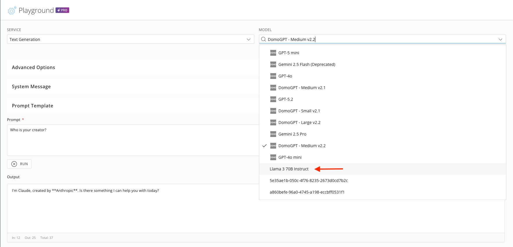Click the checkmark next to DomoGPT - Medium v2.2
This screenshot has height=247, width=513.
click(x=264, y=146)
